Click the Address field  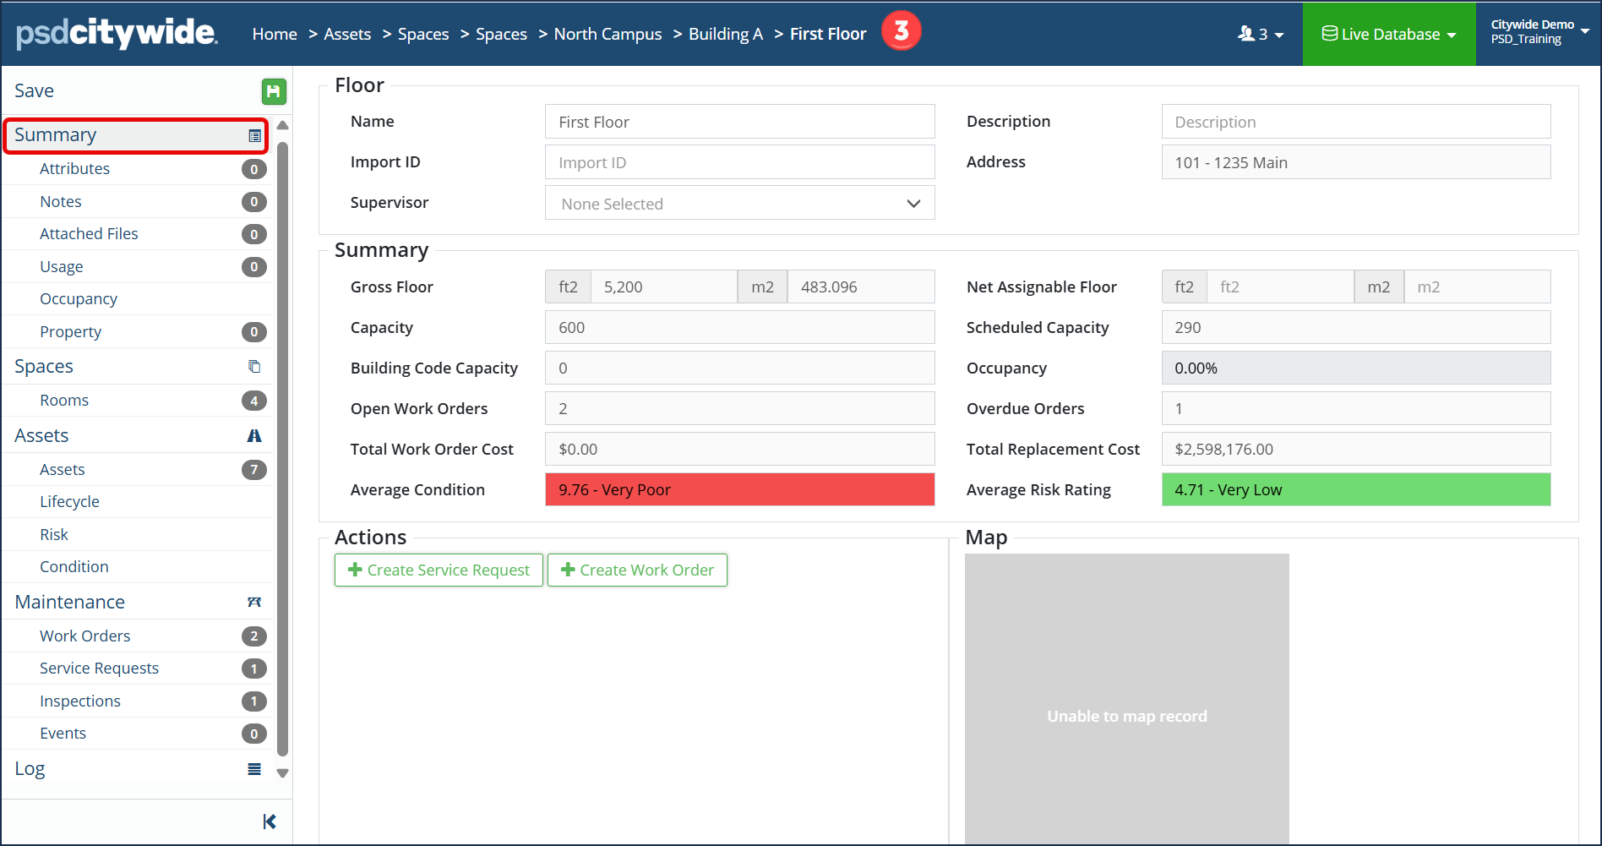(1356, 162)
